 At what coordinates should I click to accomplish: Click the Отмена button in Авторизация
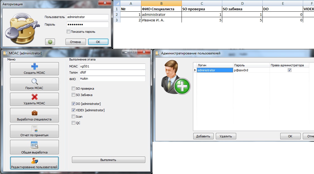76,42
